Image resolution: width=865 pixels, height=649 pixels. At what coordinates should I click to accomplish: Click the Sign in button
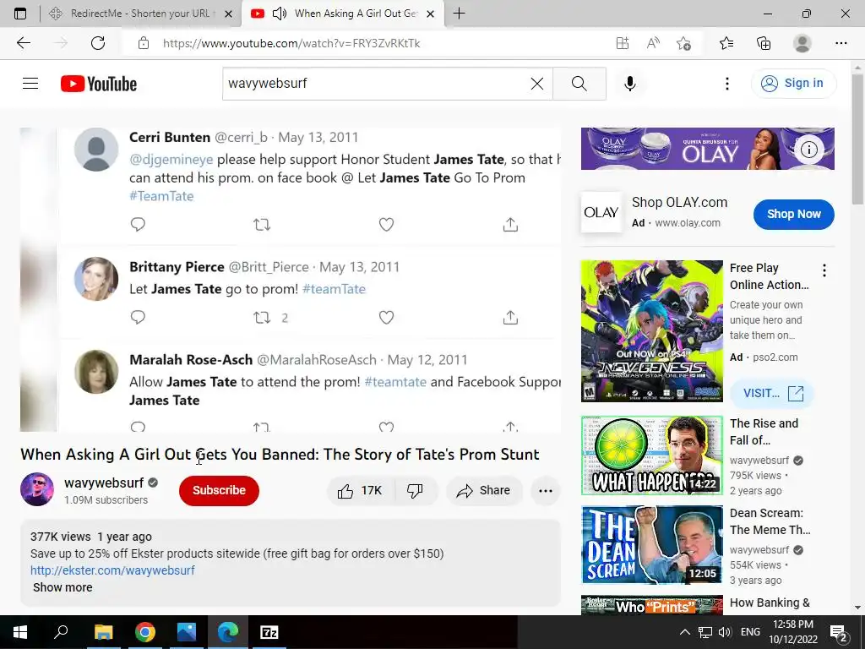(x=793, y=84)
